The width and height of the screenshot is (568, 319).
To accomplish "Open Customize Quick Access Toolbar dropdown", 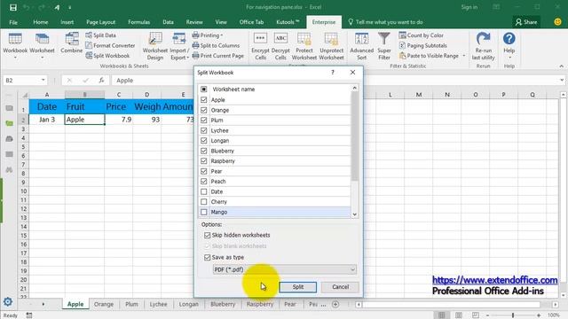I will coord(69,7).
